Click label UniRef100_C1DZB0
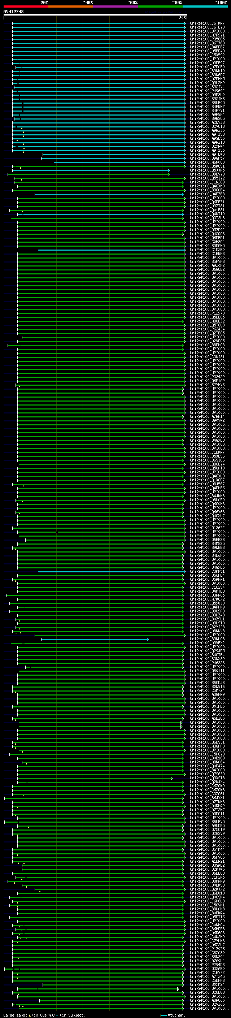 [x=207, y=250]
